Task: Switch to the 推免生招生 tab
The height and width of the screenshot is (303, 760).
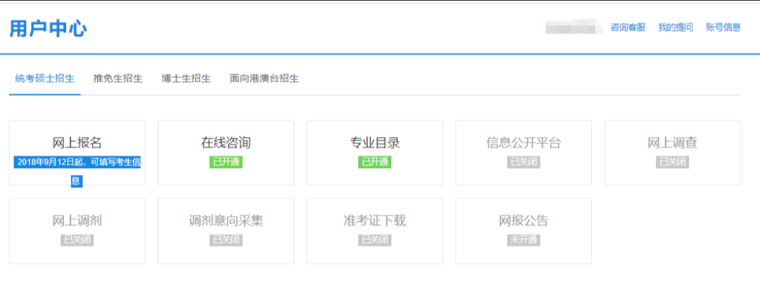Action: point(118,79)
